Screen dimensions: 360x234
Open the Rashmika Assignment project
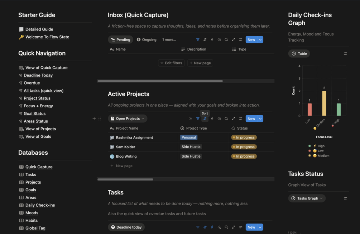coord(134,137)
